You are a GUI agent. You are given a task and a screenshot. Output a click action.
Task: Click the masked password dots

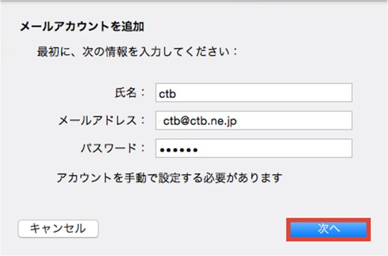click(179, 150)
